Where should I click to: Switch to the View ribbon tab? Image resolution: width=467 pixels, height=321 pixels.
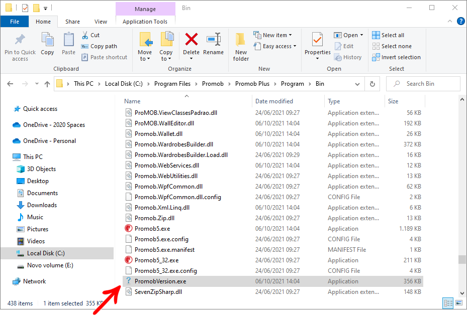pos(101,22)
